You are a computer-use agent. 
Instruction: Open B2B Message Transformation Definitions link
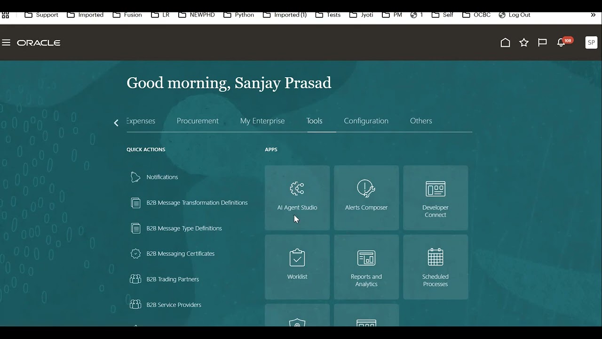tap(197, 203)
